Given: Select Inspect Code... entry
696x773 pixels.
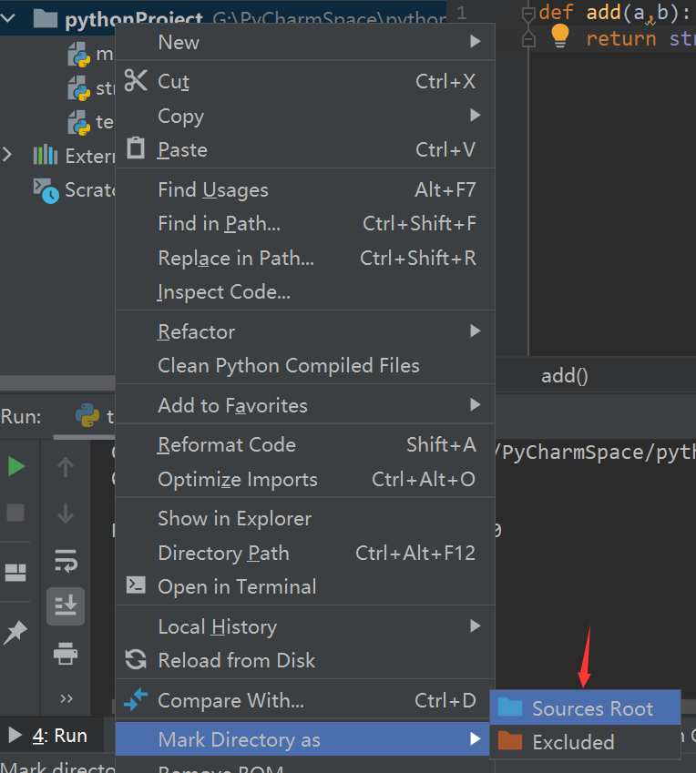Looking at the screenshot, I should pyautogui.click(x=305, y=292).
